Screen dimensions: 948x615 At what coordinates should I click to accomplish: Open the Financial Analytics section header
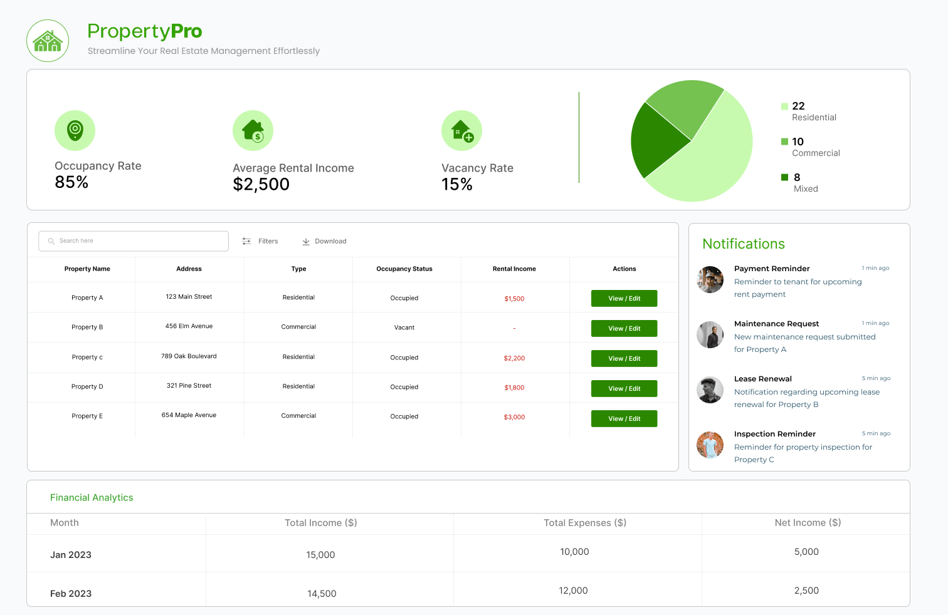tap(92, 497)
